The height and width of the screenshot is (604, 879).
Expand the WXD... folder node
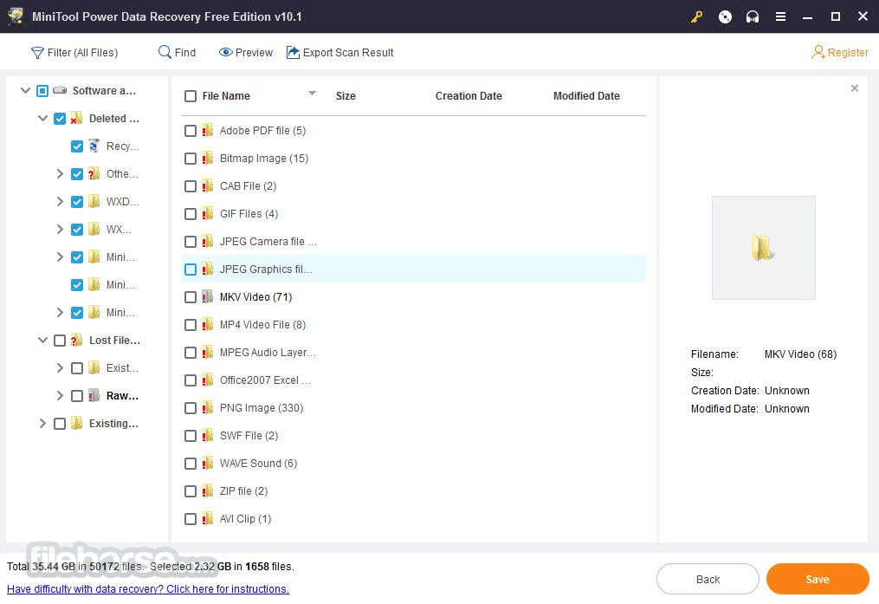(60, 201)
